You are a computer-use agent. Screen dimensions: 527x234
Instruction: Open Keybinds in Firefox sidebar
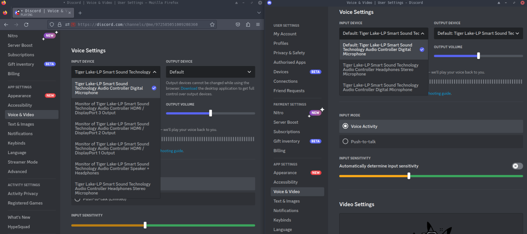[x=32, y=143]
